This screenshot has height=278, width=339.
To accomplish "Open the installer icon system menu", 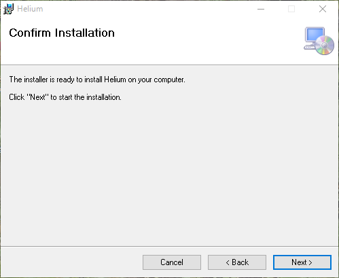I will [8, 9].
